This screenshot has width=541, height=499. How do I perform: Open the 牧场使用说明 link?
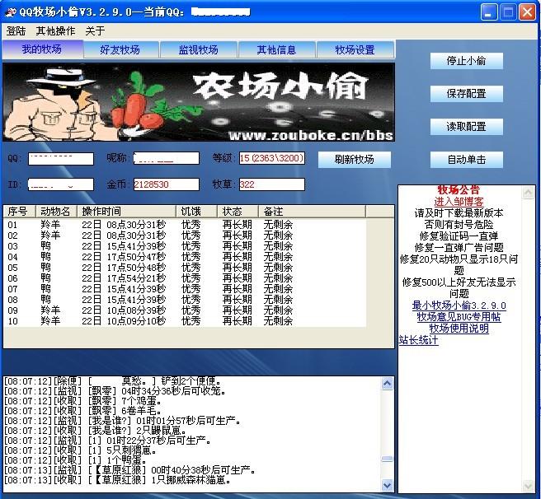tap(459, 328)
